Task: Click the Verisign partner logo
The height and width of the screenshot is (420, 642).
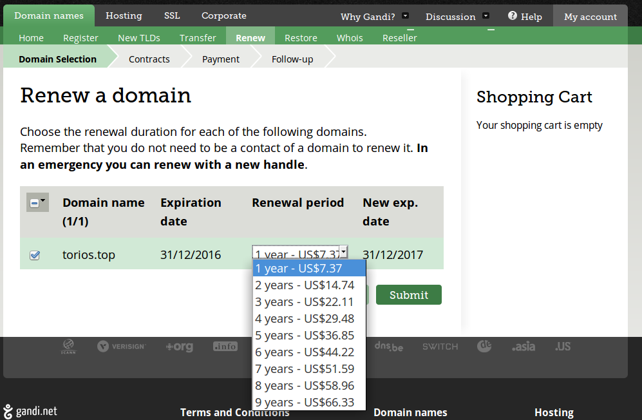Action: click(122, 347)
